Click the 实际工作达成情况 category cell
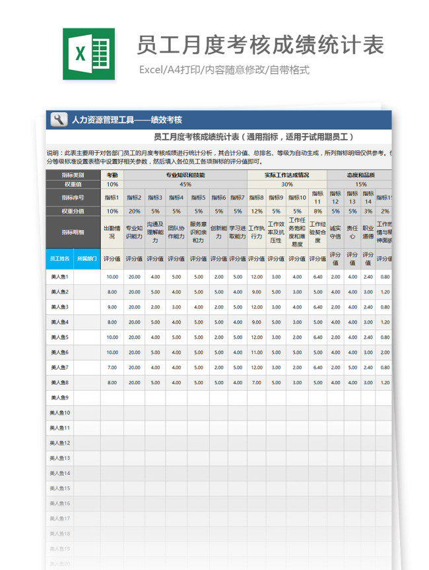 coord(287,175)
